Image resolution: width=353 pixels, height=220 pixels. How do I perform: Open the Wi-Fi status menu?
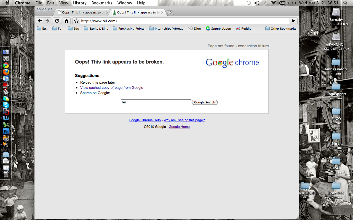tap(273, 3)
